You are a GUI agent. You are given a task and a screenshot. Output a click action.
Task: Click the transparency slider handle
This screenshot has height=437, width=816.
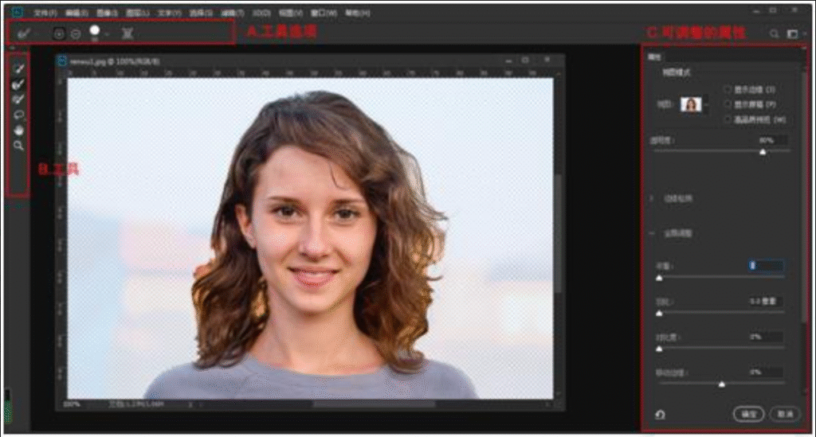(x=763, y=152)
